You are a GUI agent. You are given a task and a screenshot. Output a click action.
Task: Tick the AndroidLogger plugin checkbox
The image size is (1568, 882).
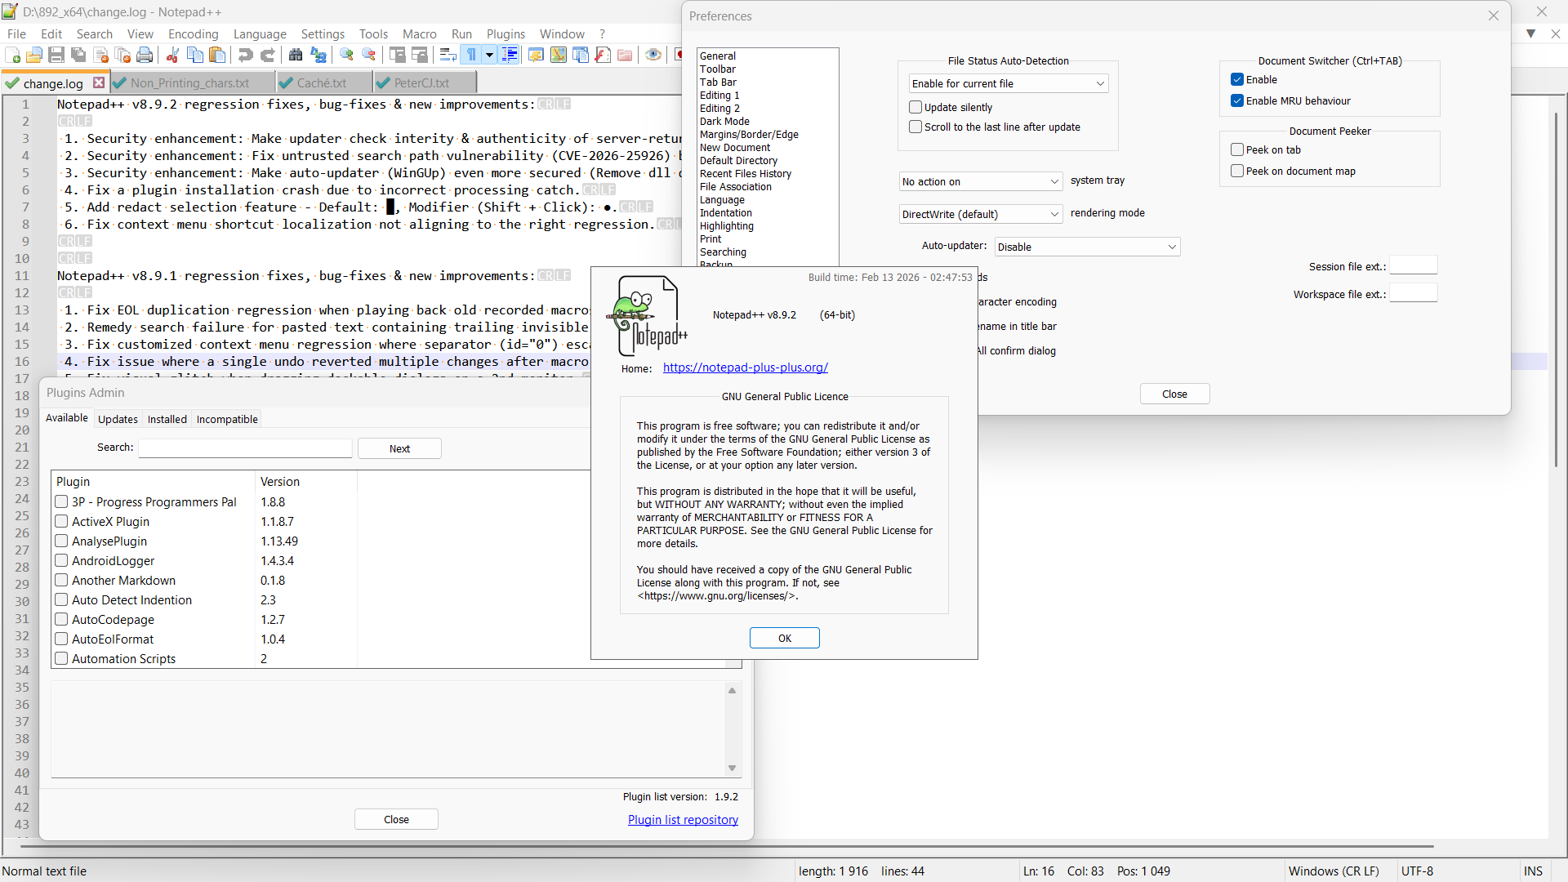coord(61,561)
